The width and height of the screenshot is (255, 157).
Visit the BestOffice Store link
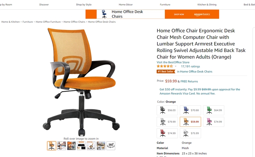point(173,62)
